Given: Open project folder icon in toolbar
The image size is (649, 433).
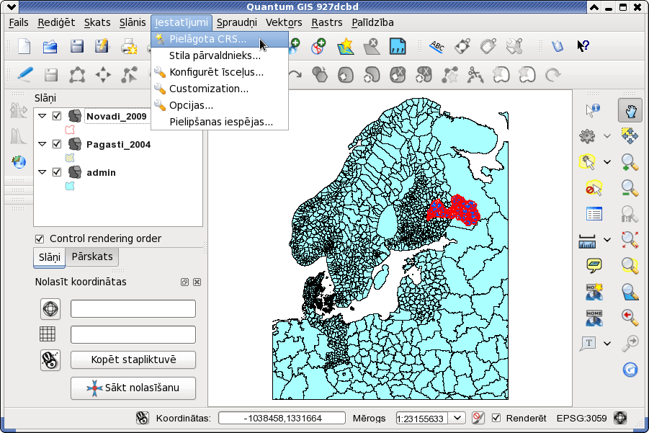Looking at the screenshot, I should tap(50, 46).
